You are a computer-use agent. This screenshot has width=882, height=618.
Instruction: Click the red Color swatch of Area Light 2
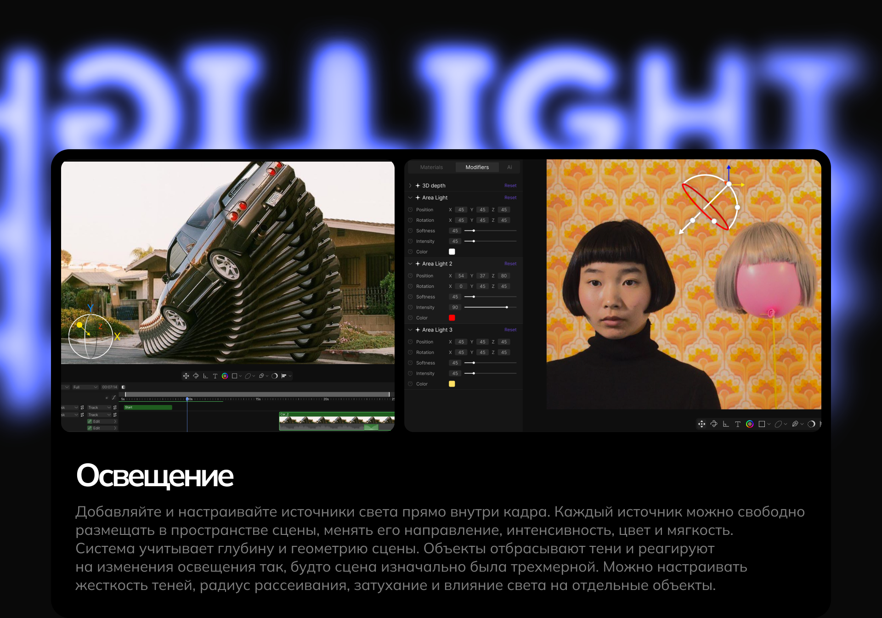452,318
